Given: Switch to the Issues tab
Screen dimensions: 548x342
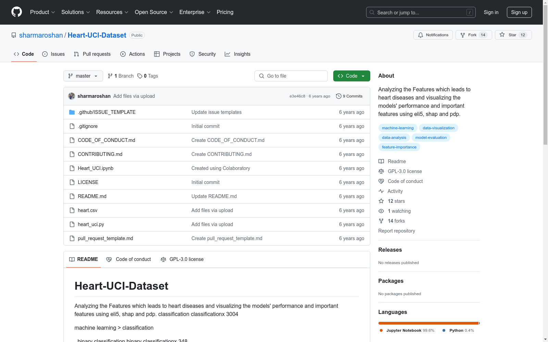Looking at the screenshot, I should 53,54.
